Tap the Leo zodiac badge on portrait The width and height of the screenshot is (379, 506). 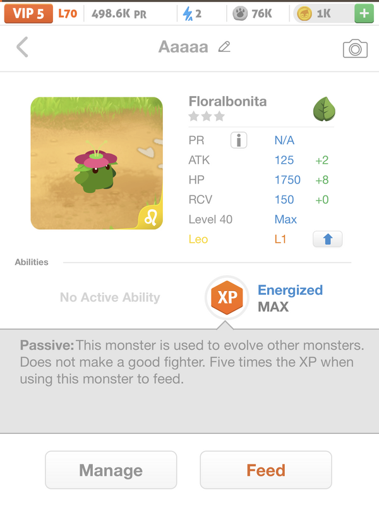click(152, 218)
